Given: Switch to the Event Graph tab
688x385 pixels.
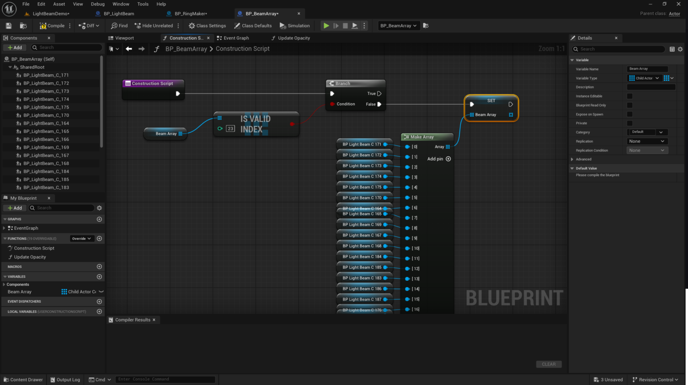Looking at the screenshot, I should (233, 38).
